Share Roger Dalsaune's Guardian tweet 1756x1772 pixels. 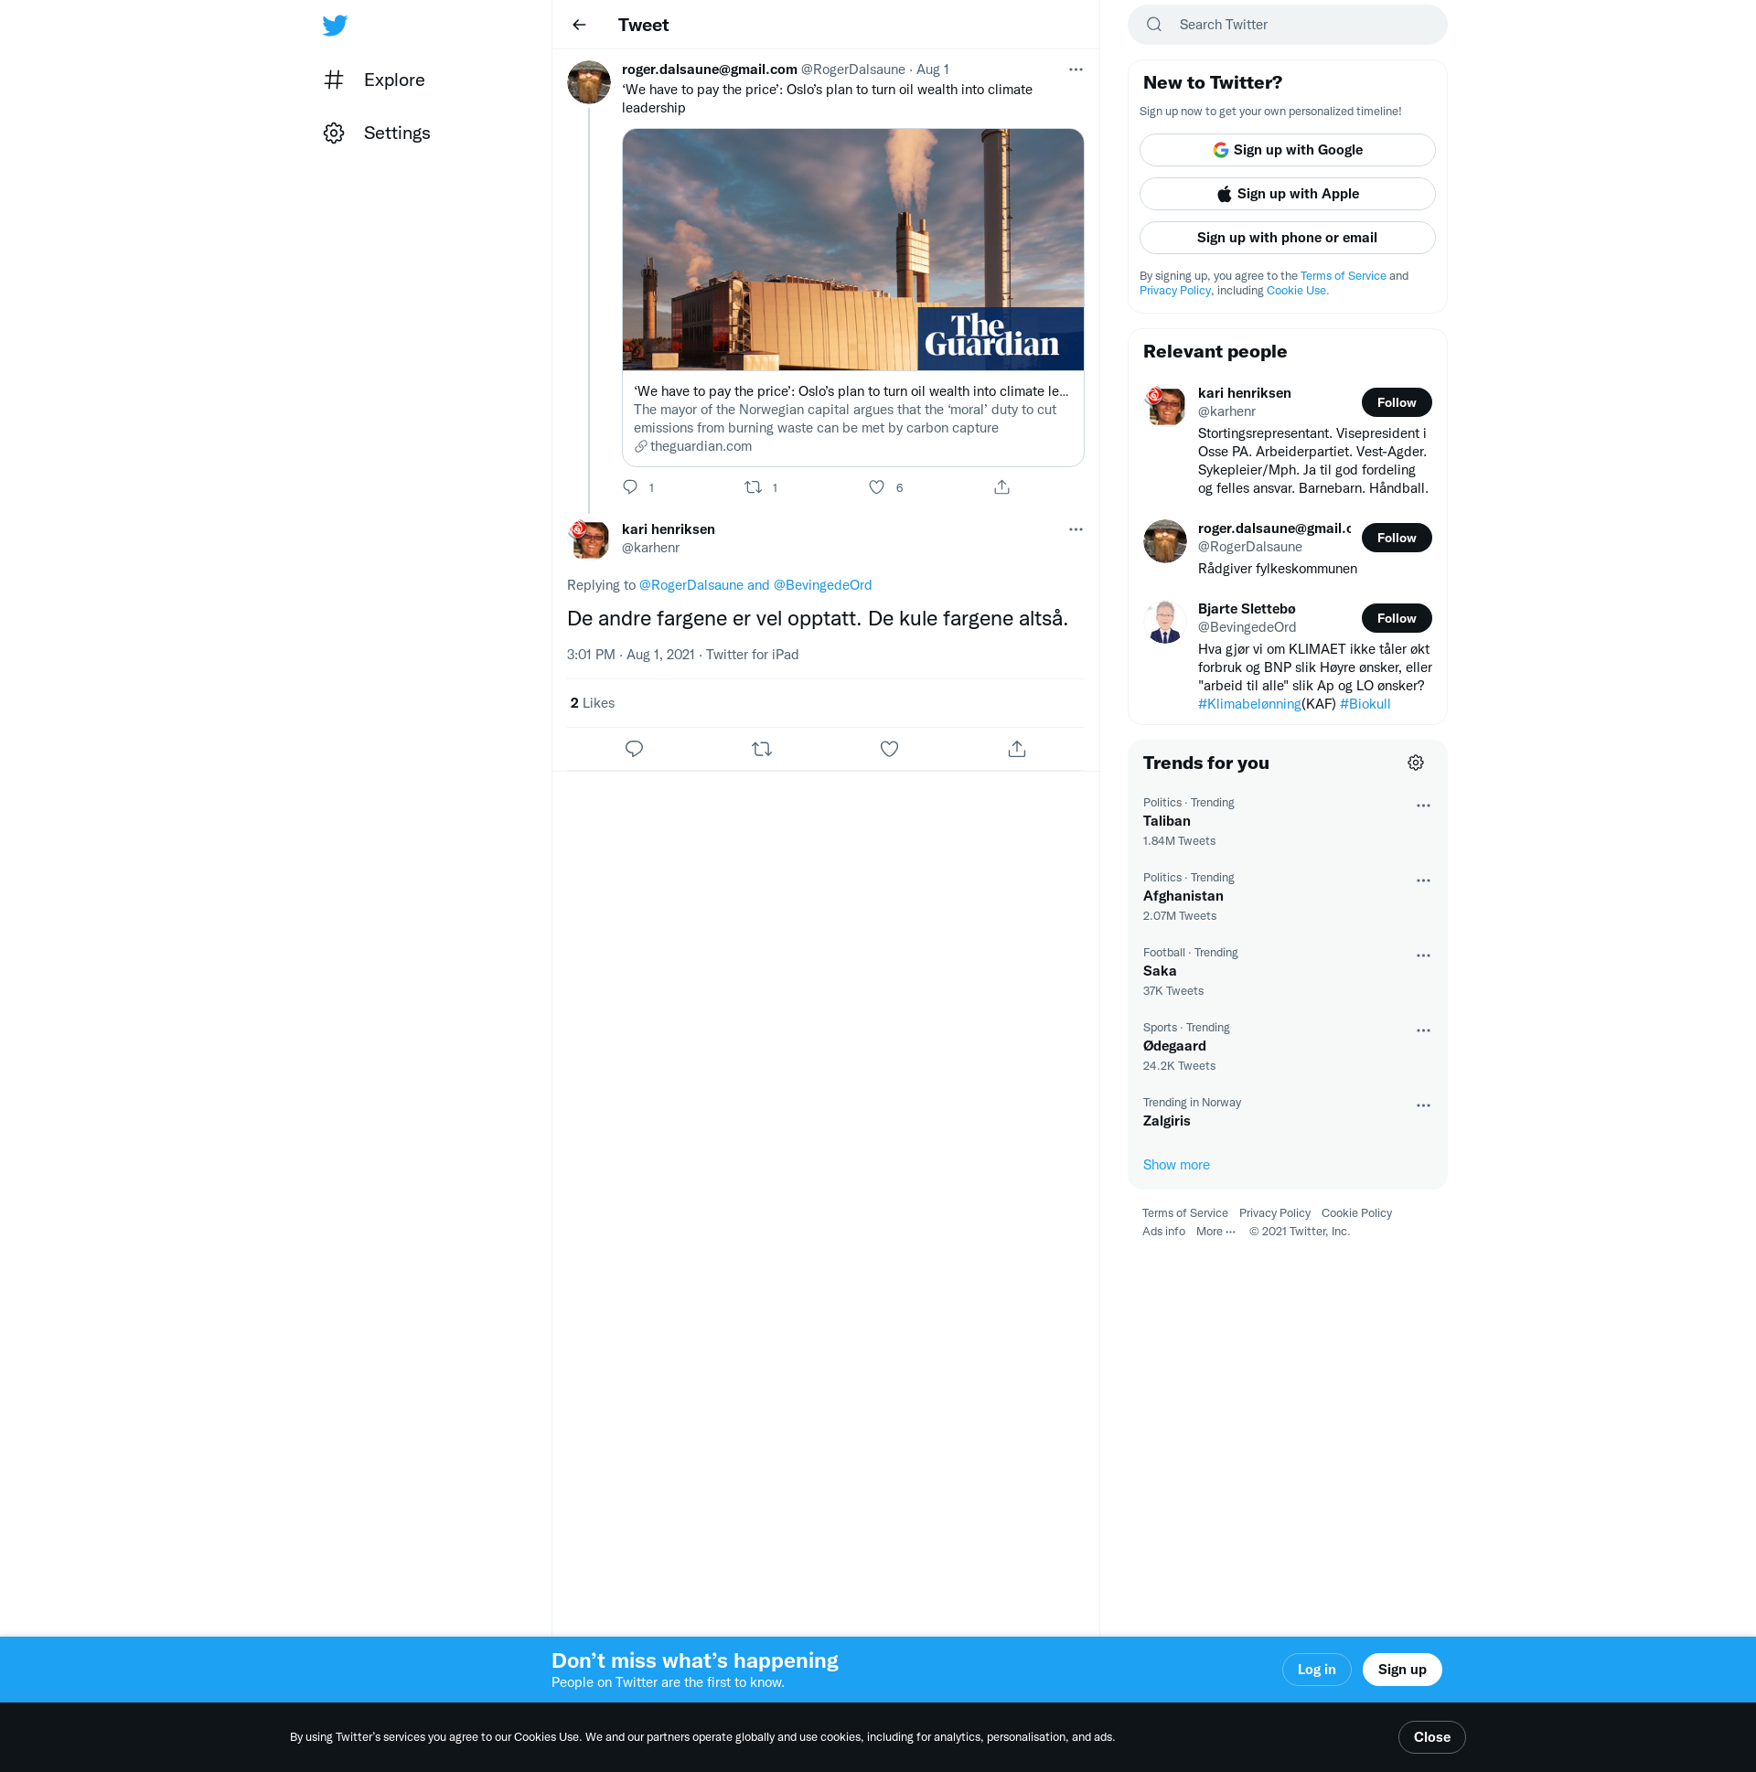(x=1001, y=487)
